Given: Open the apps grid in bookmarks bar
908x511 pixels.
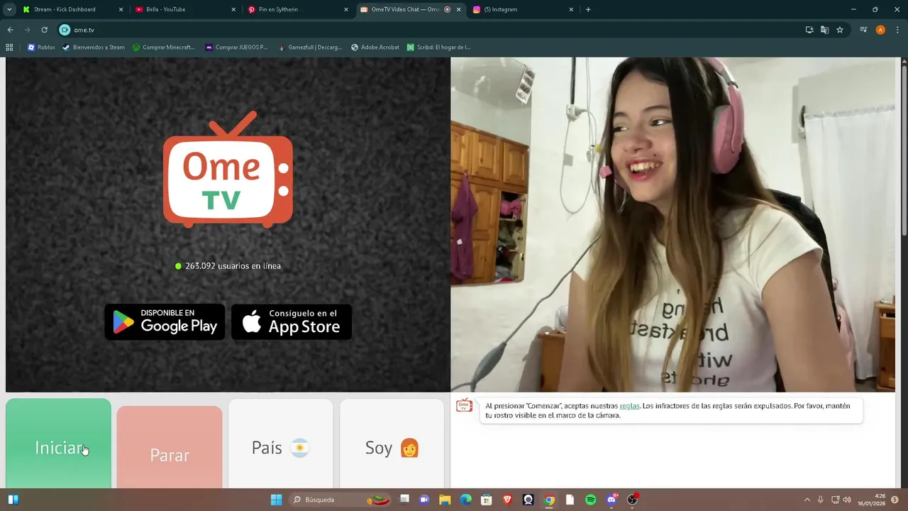Looking at the screenshot, I should (x=9, y=48).
